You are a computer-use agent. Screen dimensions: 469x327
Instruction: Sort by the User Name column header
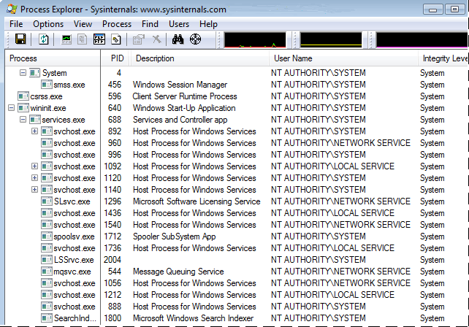[x=293, y=58]
